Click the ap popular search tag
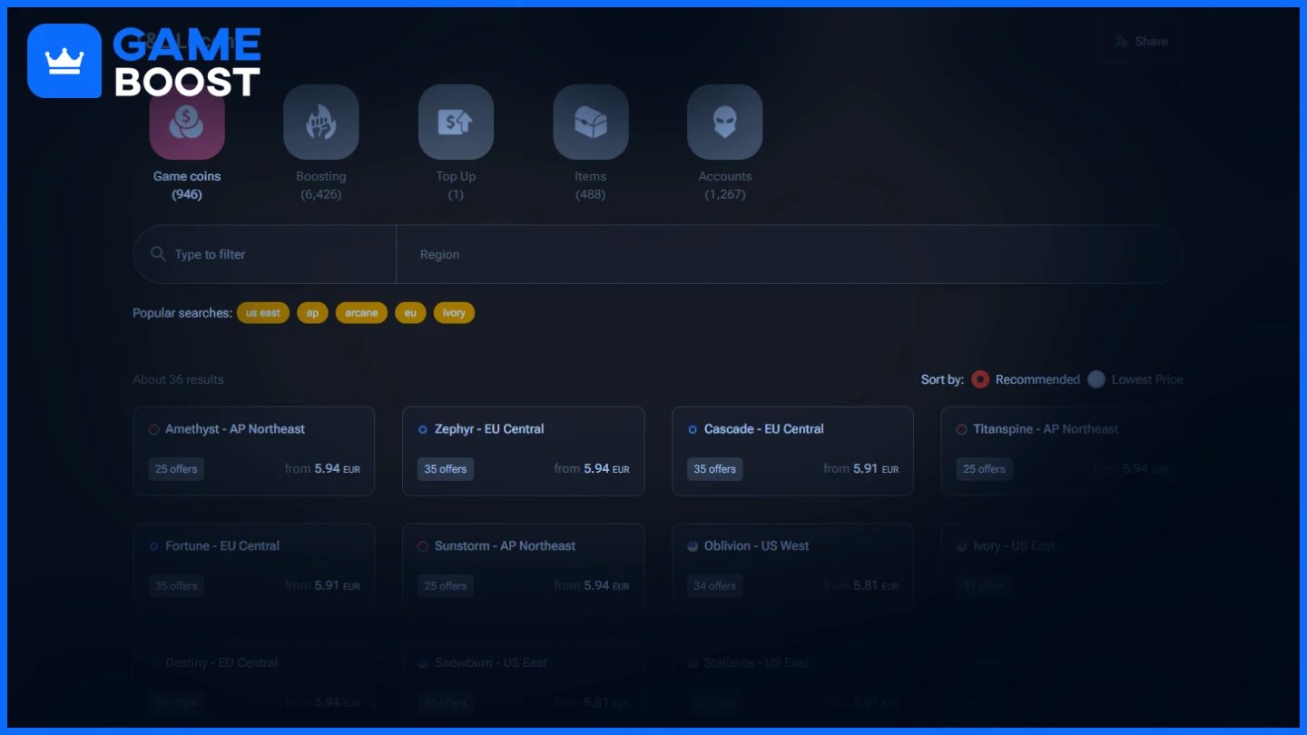 pyautogui.click(x=312, y=313)
